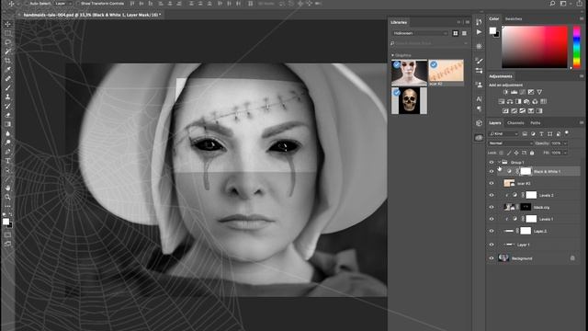Hide the Levels 1 layer
This screenshot has width=588, height=331.
coord(492,219)
